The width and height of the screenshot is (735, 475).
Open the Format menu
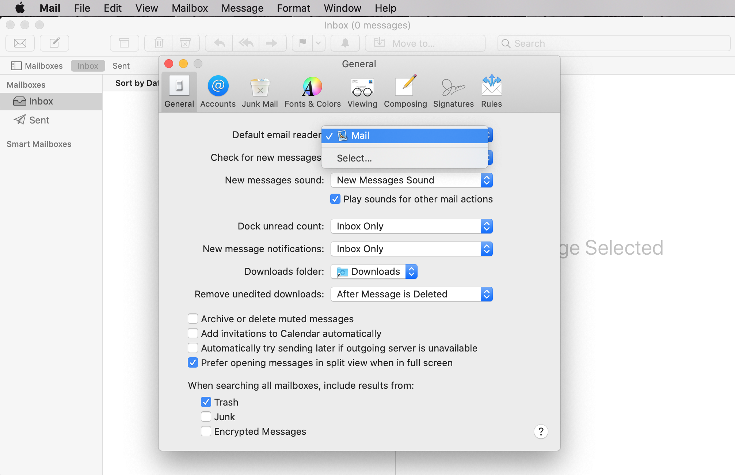[x=293, y=8]
